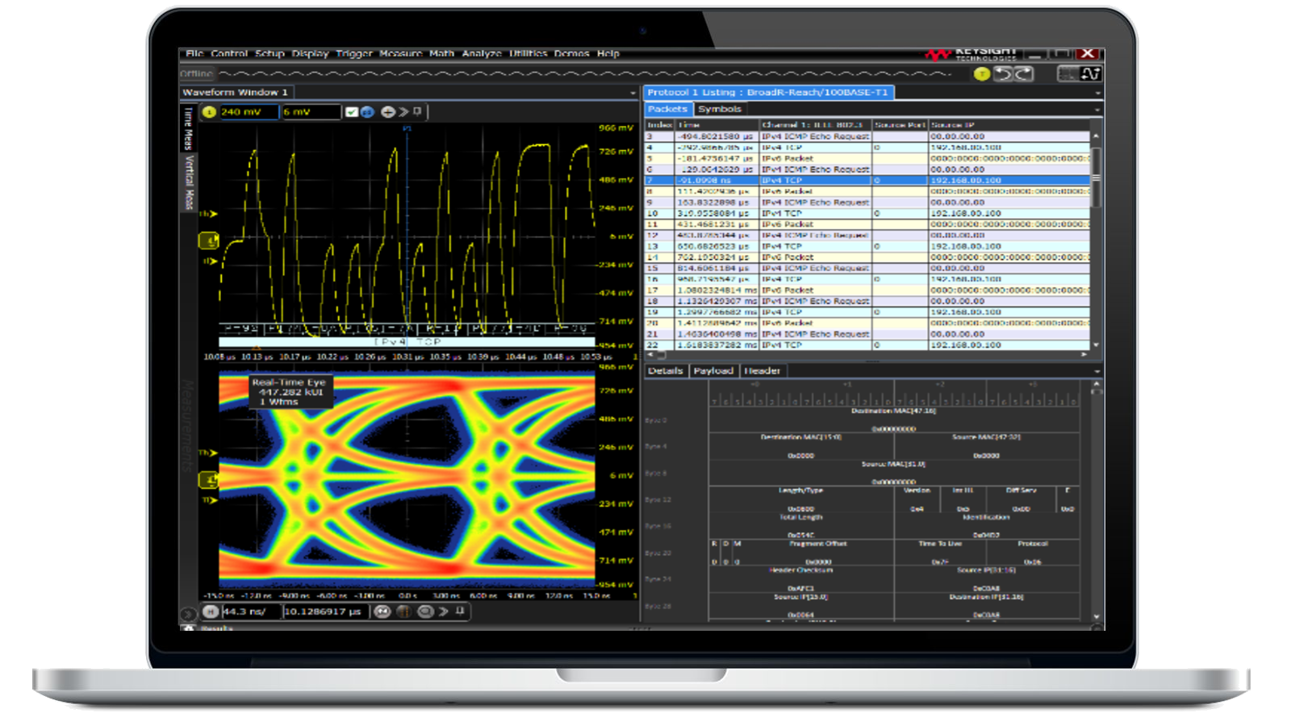This screenshot has width=1291, height=726.
Task: Switch to the Details tab
Action: coord(666,371)
